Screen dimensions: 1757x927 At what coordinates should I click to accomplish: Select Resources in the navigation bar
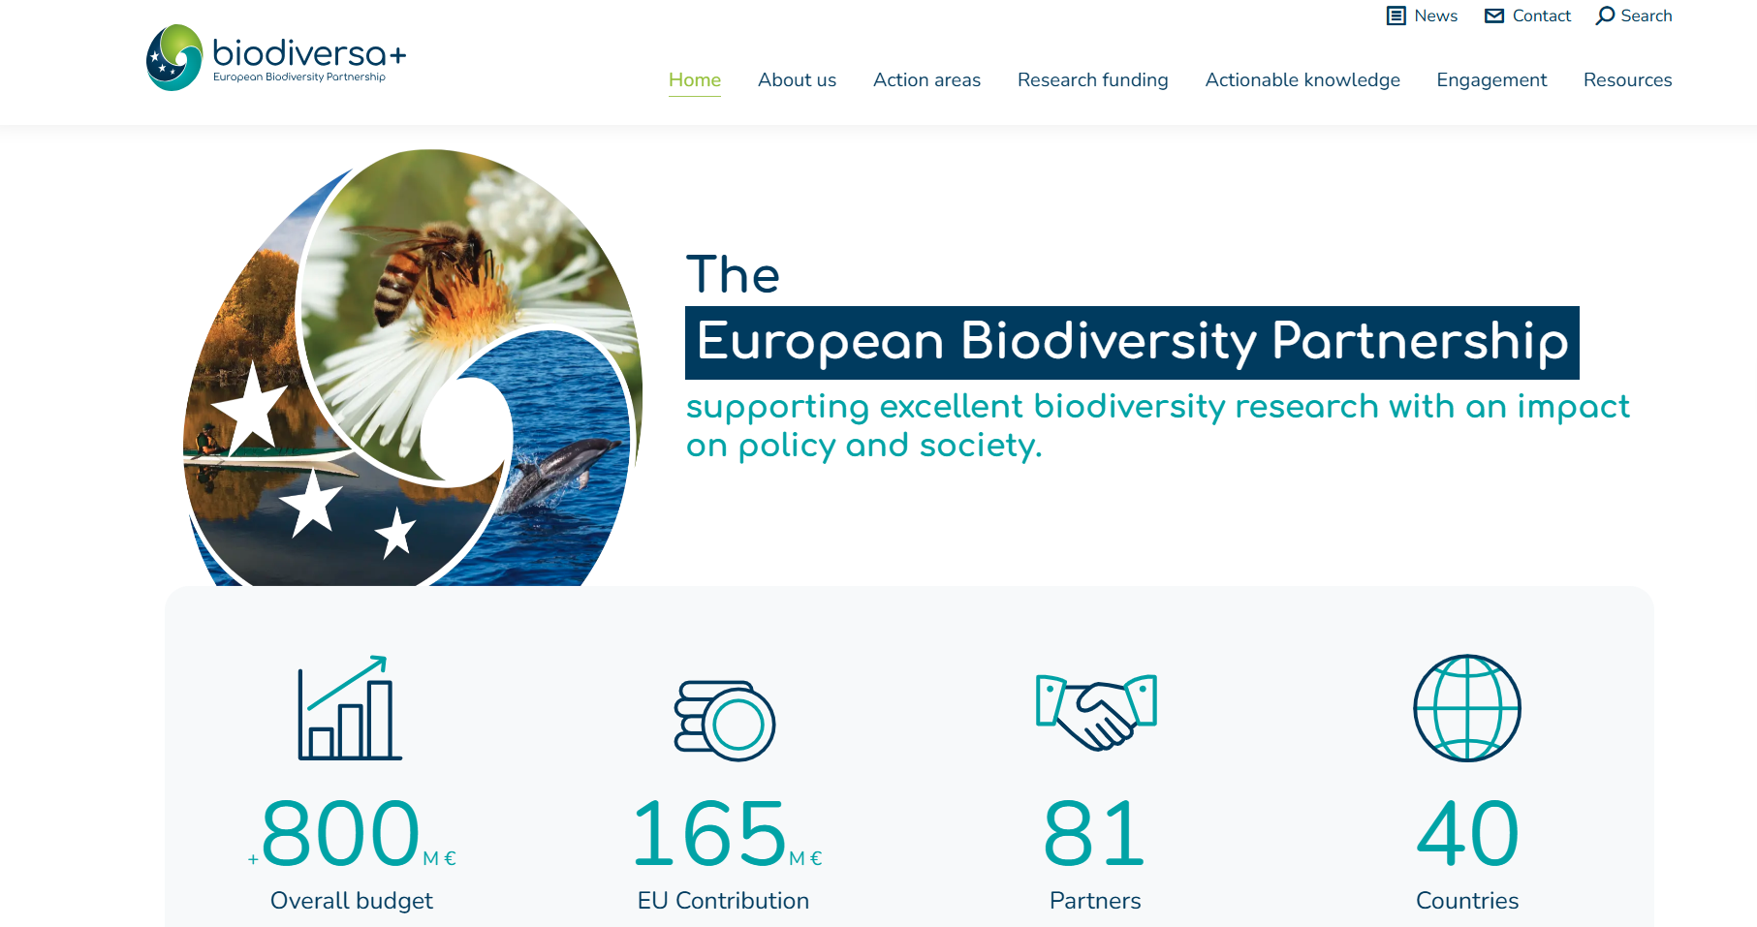pyautogui.click(x=1627, y=80)
